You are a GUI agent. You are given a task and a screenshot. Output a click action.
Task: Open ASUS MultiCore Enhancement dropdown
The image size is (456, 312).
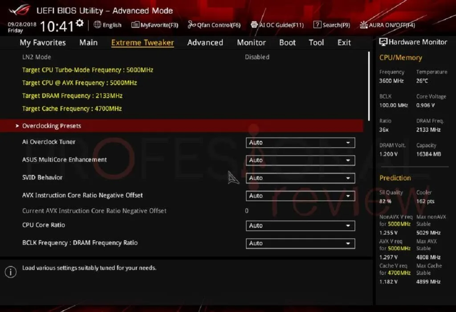pyautogui.click(x=300, y=160)
